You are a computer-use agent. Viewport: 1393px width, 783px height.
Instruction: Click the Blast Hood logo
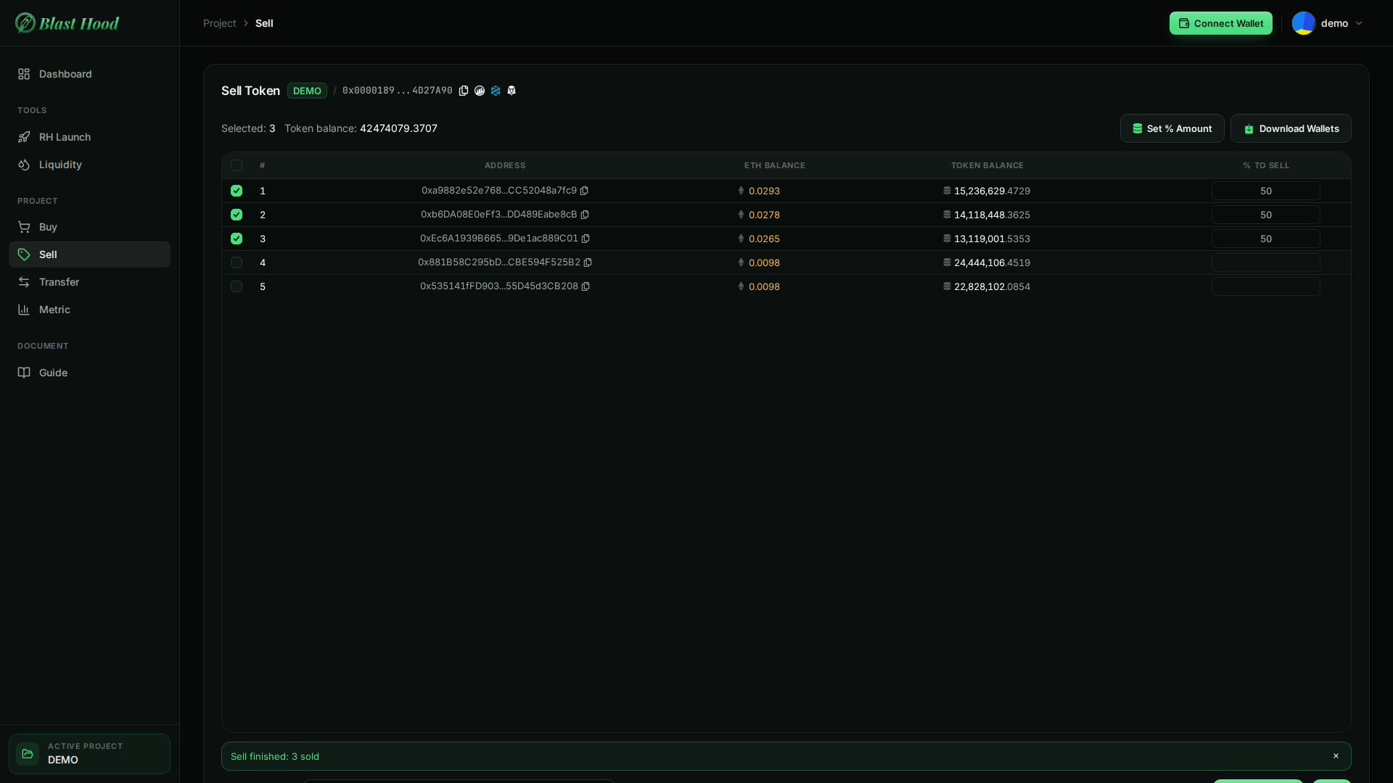67,23
